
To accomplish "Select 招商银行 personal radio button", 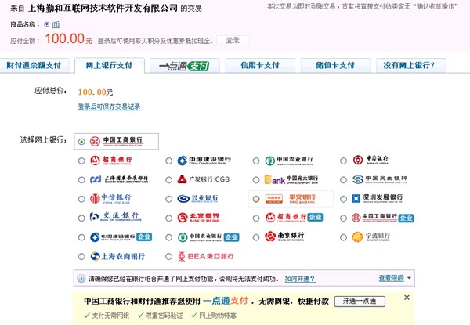I will [82, 161].
